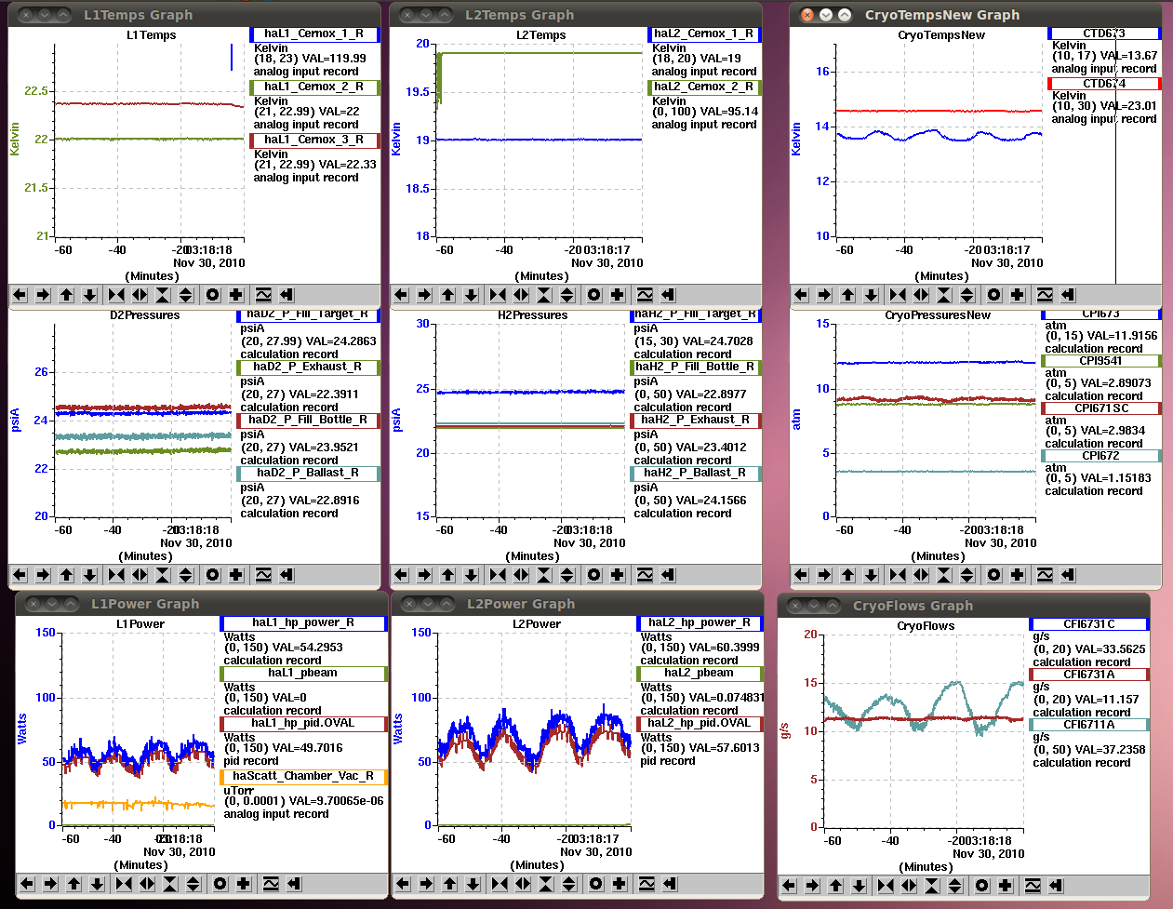The image size is (1173, 909).
Task: Zoom in X axis on CryoFlows graph
Action: pyautogui.click(x=886, y=886)
